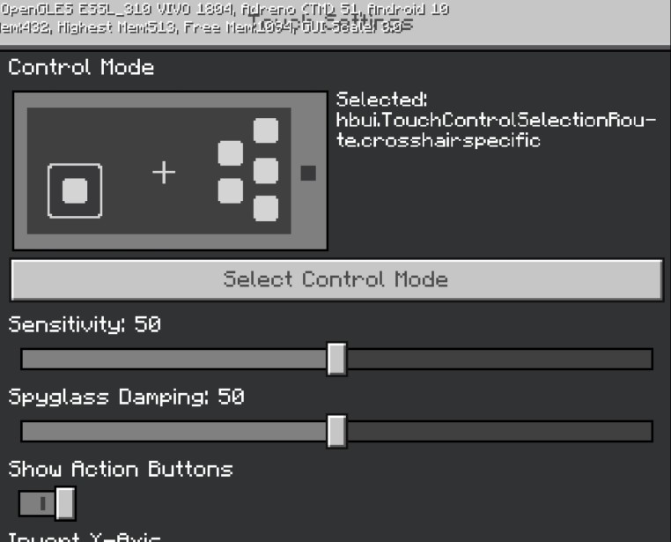Select the middle-right action button square
The width and height of the screenshot is (671, 542).
coord(266,171)
